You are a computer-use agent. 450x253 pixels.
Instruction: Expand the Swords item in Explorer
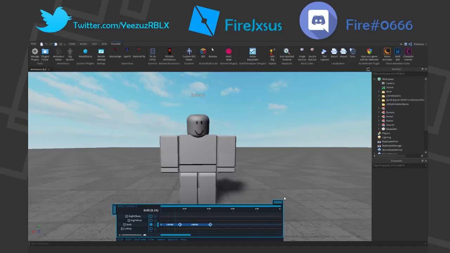[x=379, y=125]
